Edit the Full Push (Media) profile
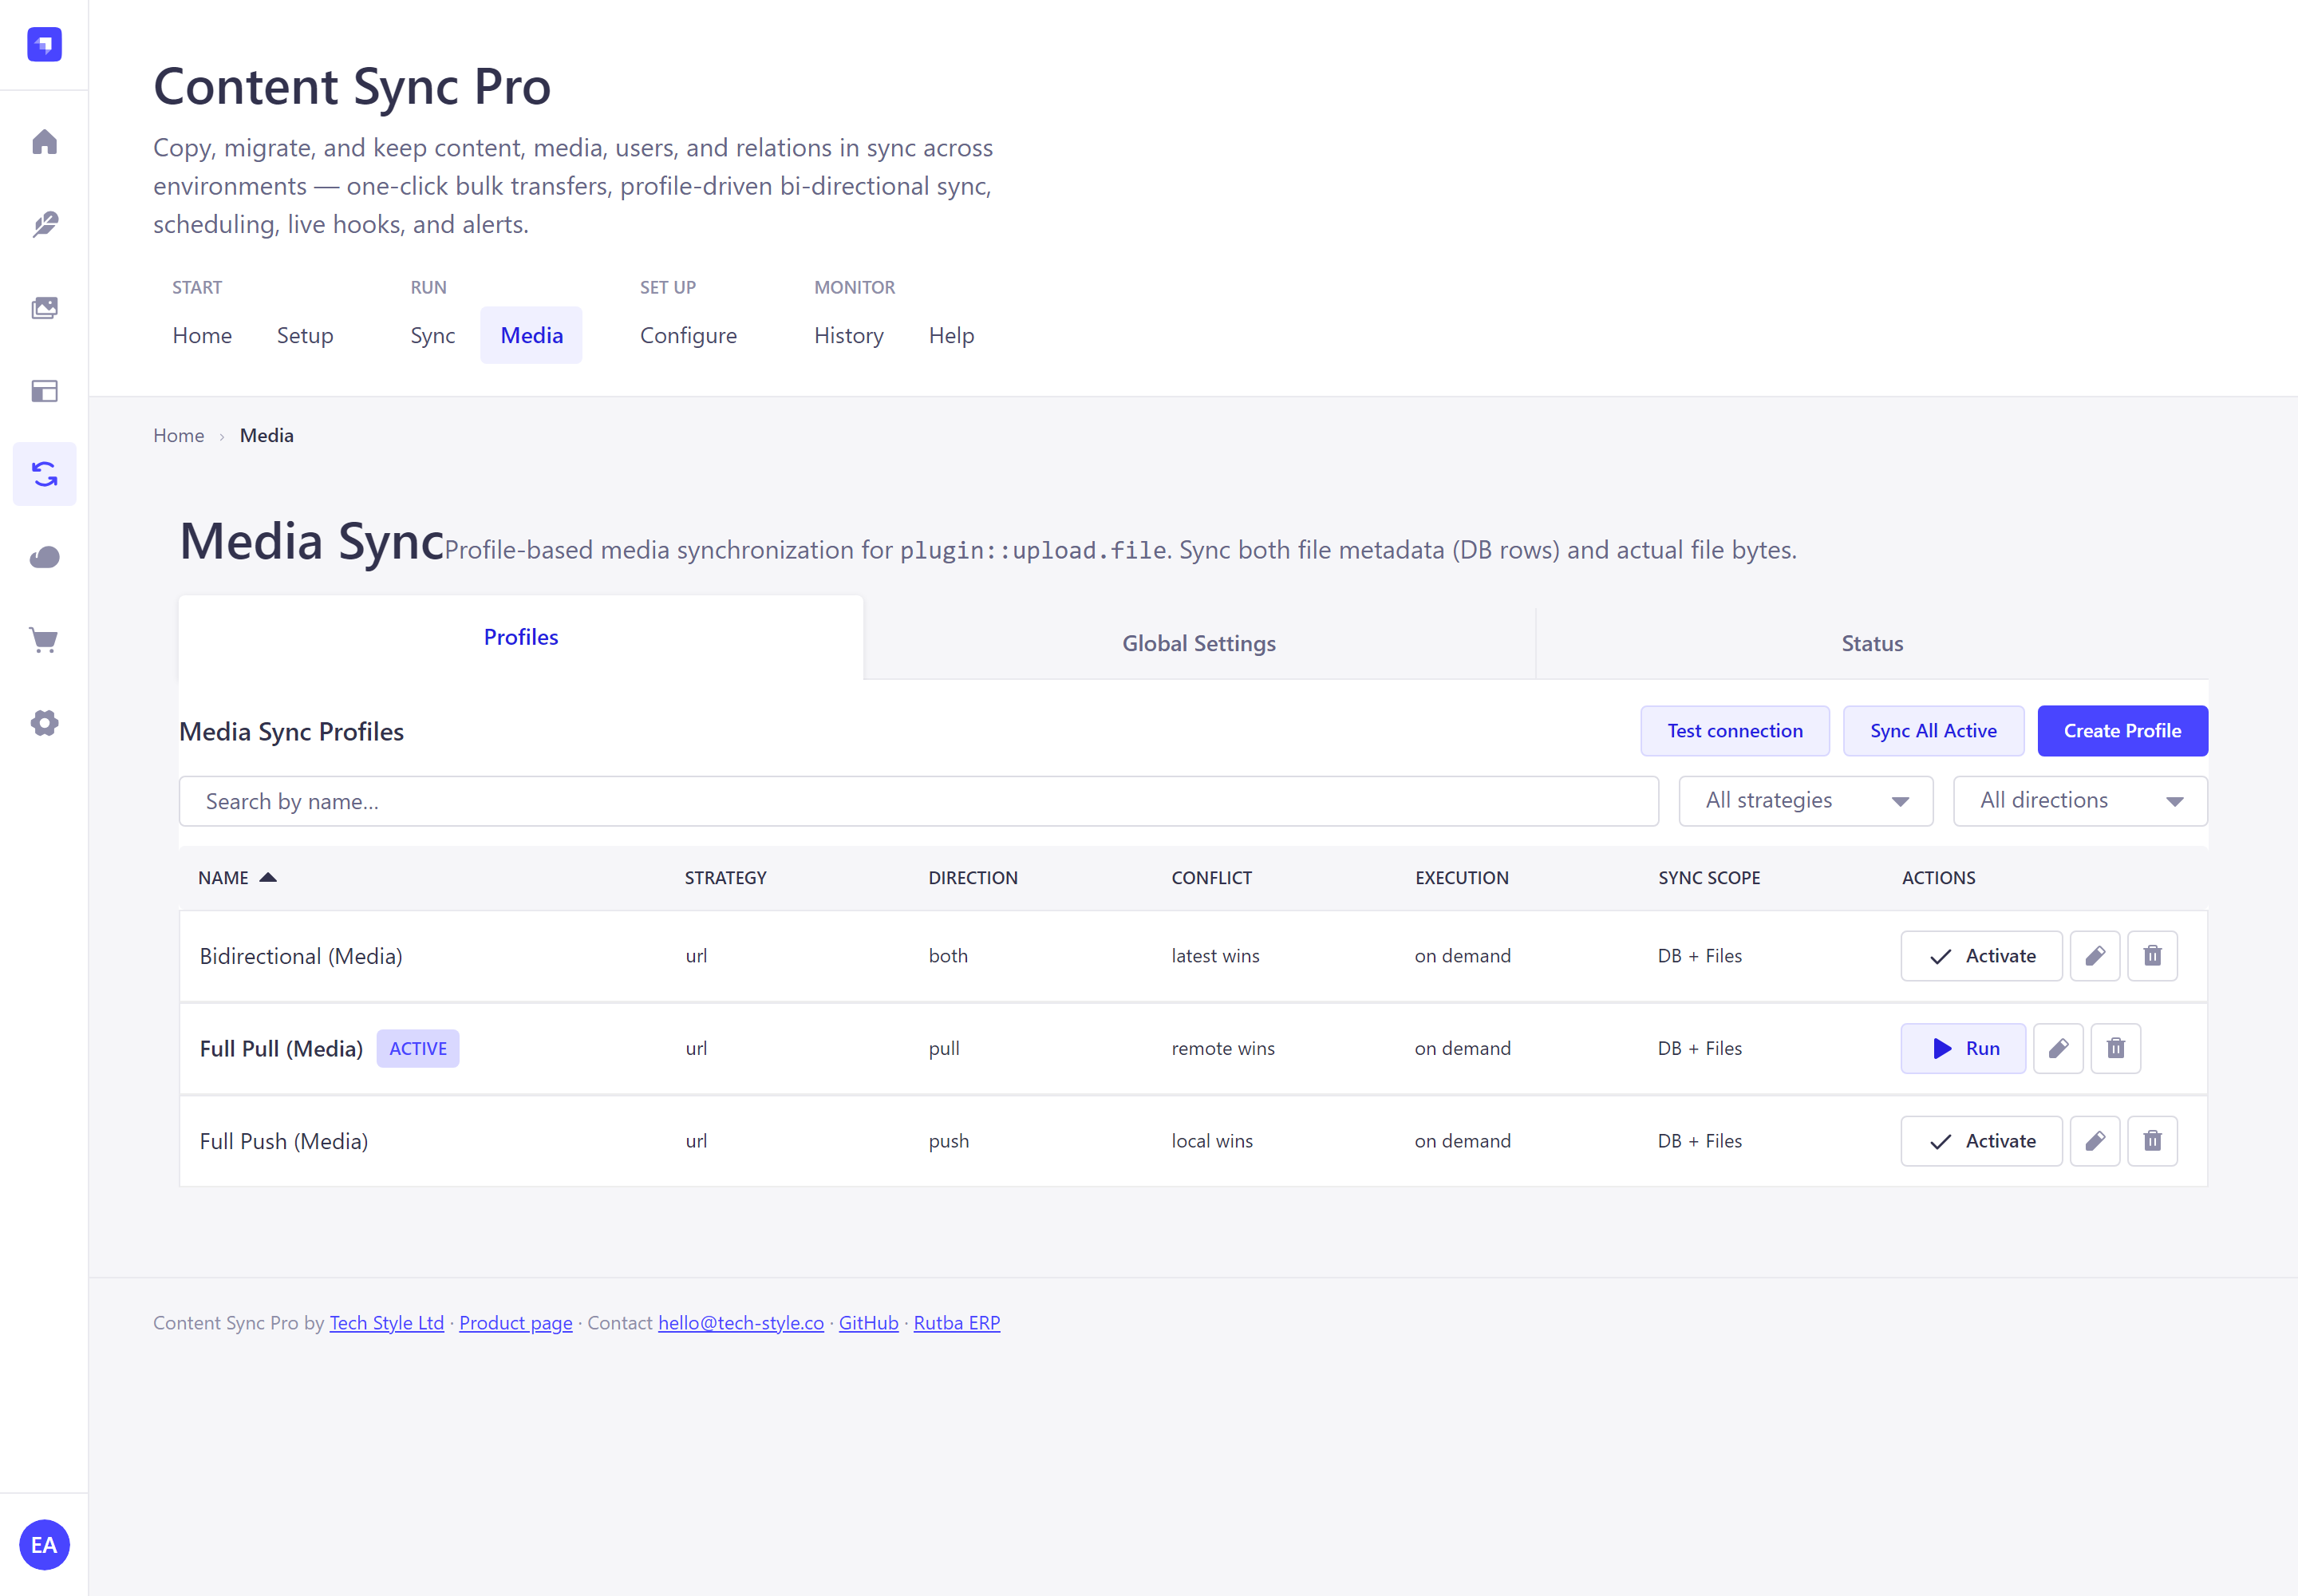The image size is (2298, 1596). click(2095, 1141)
